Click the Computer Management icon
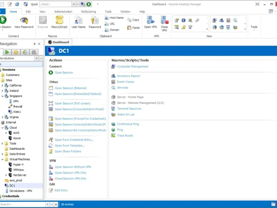 tap(113, 67)
